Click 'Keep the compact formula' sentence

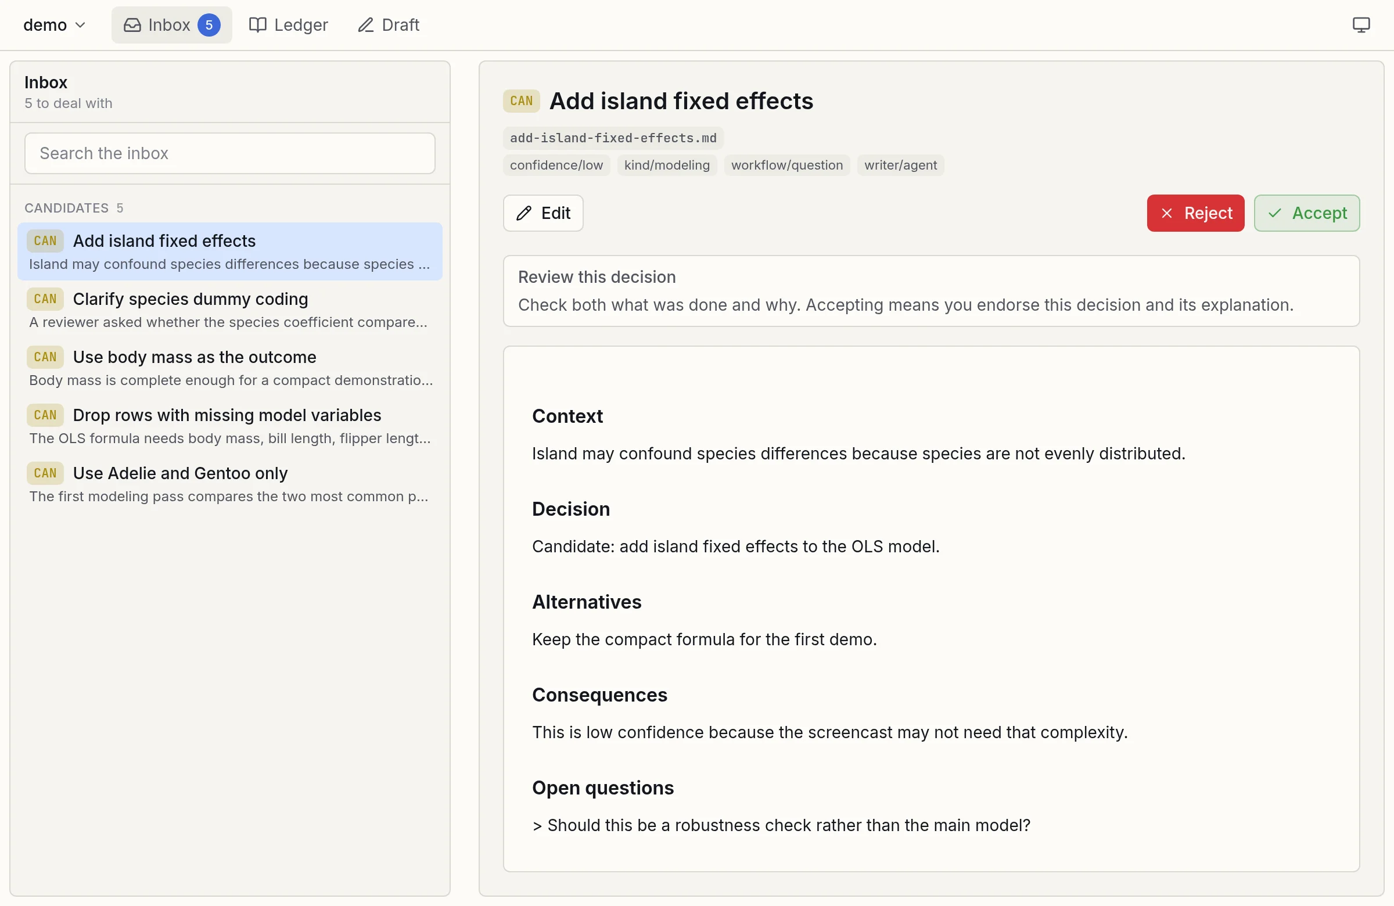click(704, 639)
